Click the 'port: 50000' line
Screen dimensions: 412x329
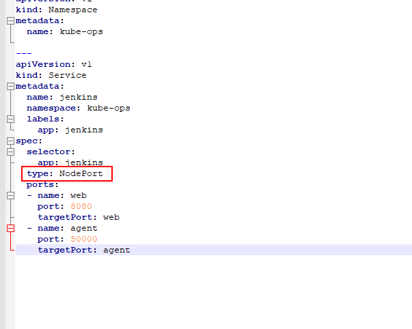click(68, 239)
